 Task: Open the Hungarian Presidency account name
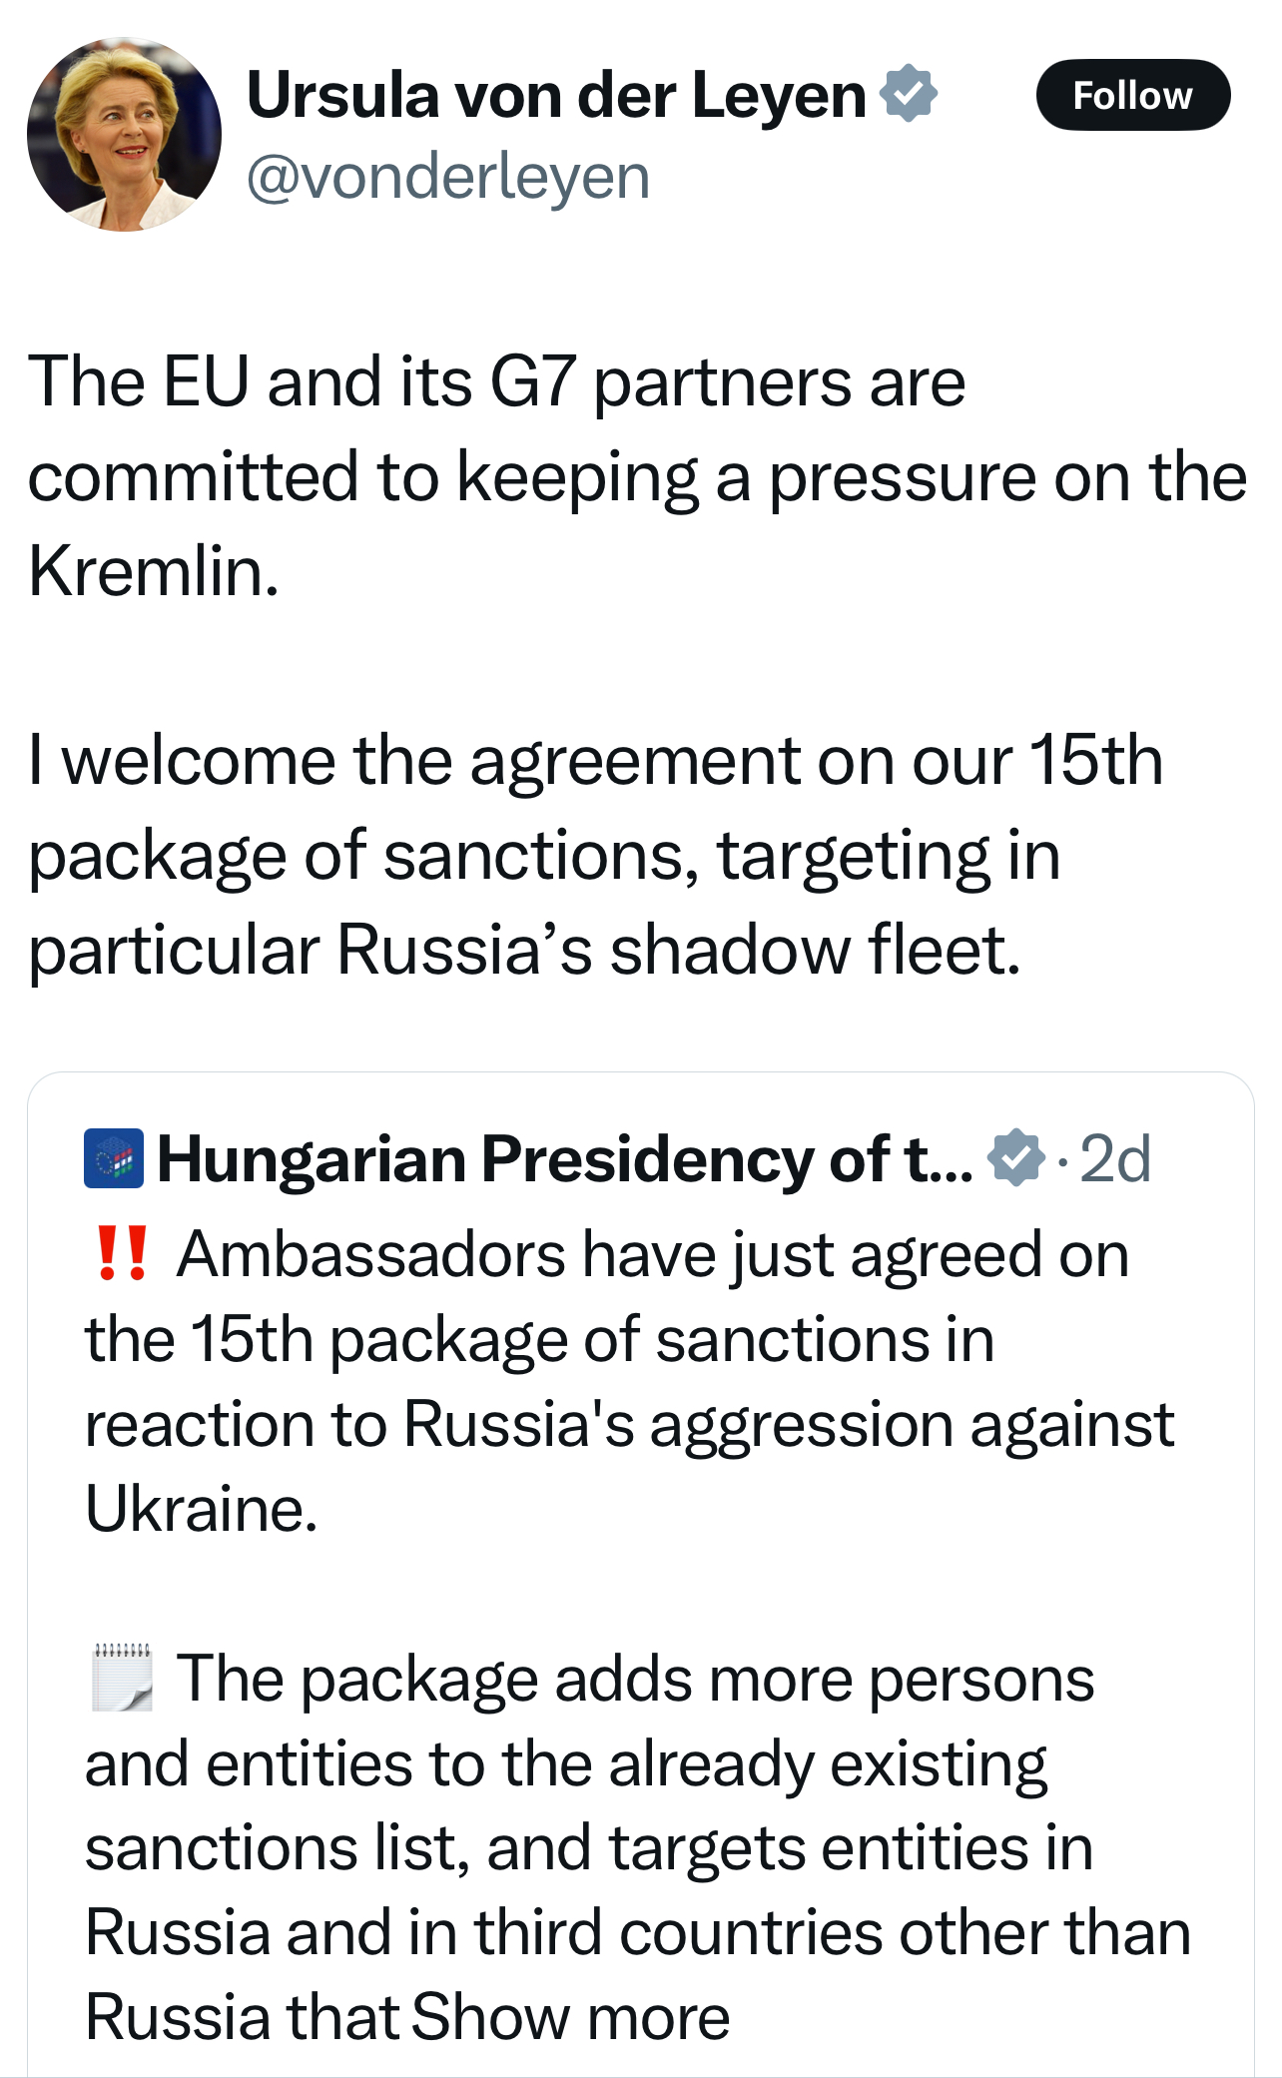pos(564,1158)
